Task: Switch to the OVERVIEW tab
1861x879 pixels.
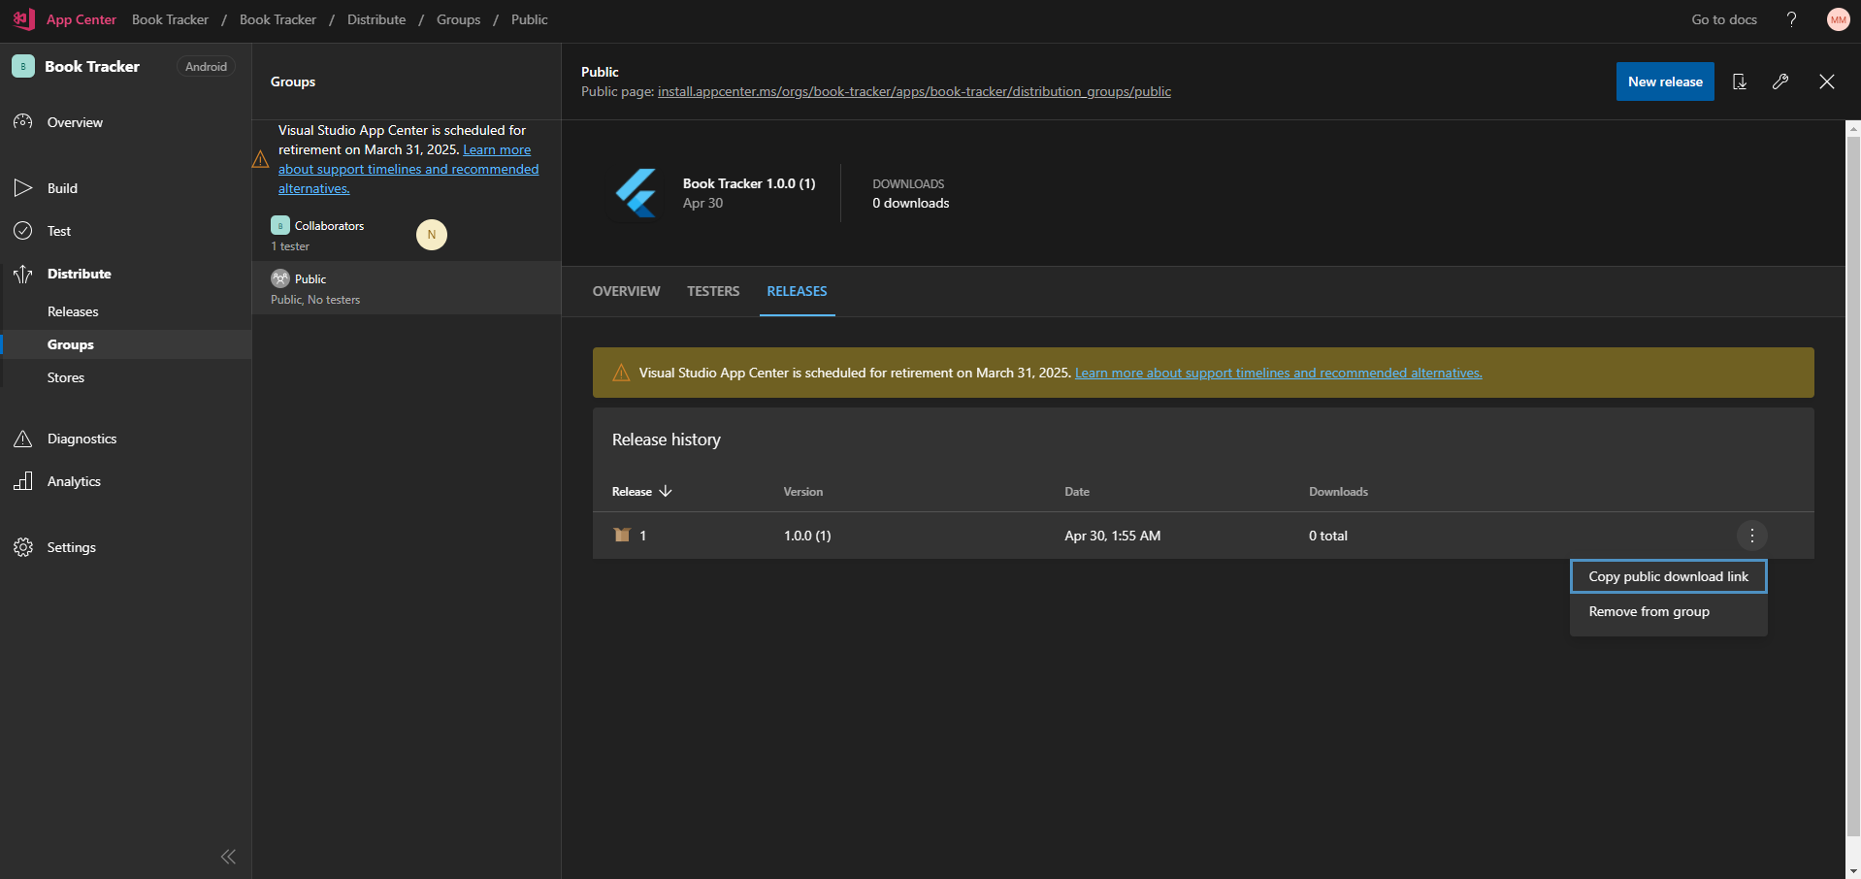Action: click(x=626, y=291)
